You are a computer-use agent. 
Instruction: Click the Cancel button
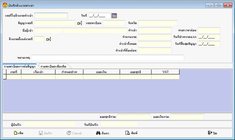click(74, 133)
